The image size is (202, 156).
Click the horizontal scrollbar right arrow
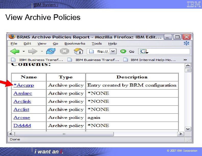pyautogui.click(x=181, y=134)
